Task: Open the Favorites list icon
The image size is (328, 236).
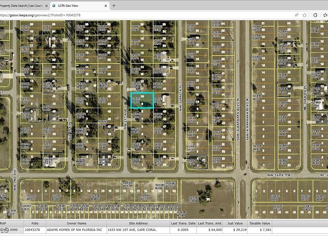Action: [325, 15]
